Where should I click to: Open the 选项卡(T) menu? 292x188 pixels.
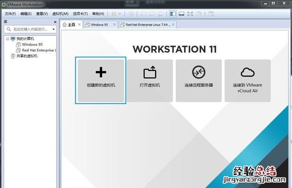click(80, 14)
